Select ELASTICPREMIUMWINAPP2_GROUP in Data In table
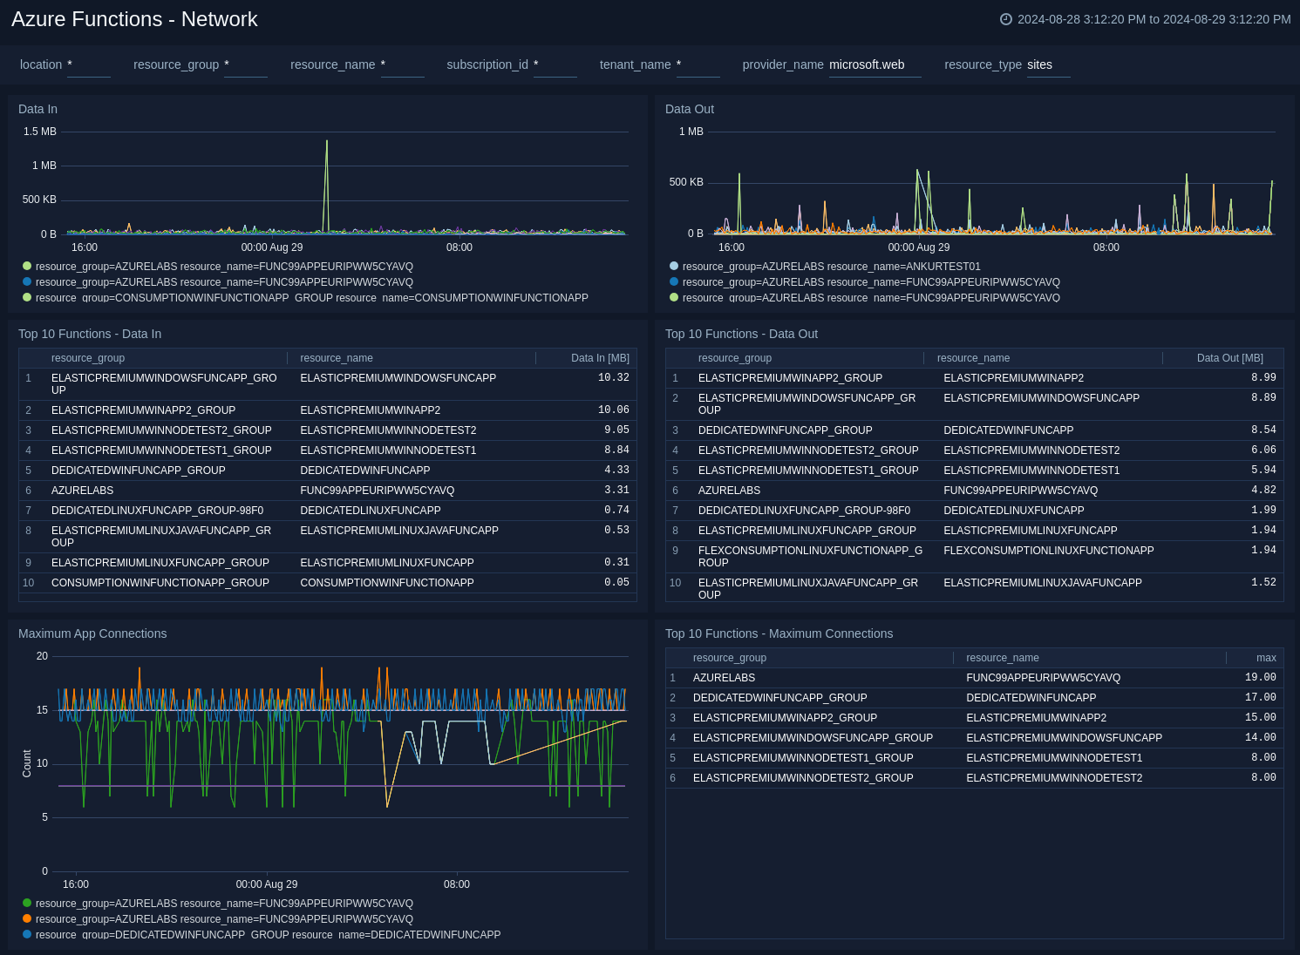The height and width of the screenshot is (955, 1300). pos(143,410)
